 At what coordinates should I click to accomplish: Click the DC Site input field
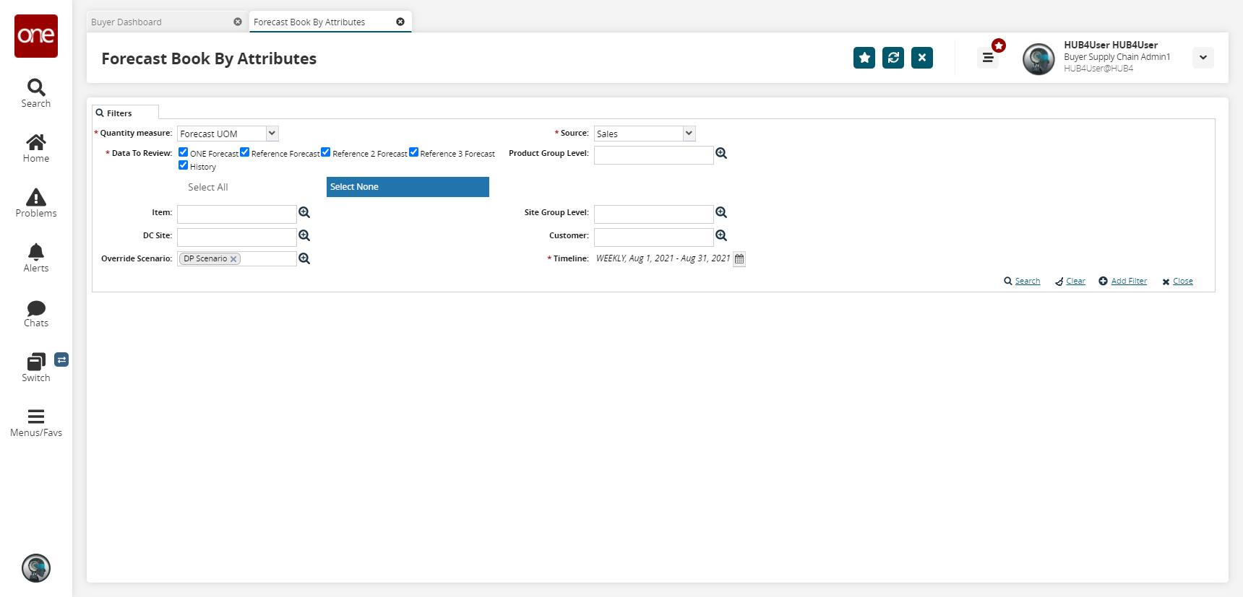237,237
